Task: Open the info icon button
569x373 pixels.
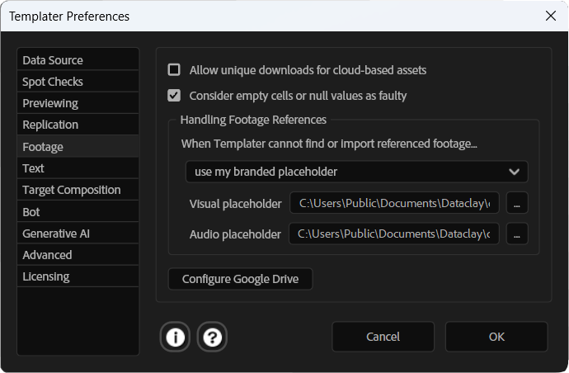Action: (176, 337)
